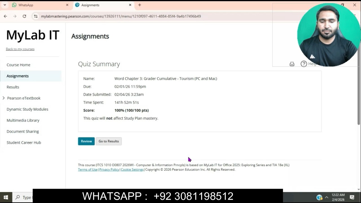Viewport: 361px width, 203px height.
Task: Show hidden system tray icons
Action: click(x=327, y=197)
